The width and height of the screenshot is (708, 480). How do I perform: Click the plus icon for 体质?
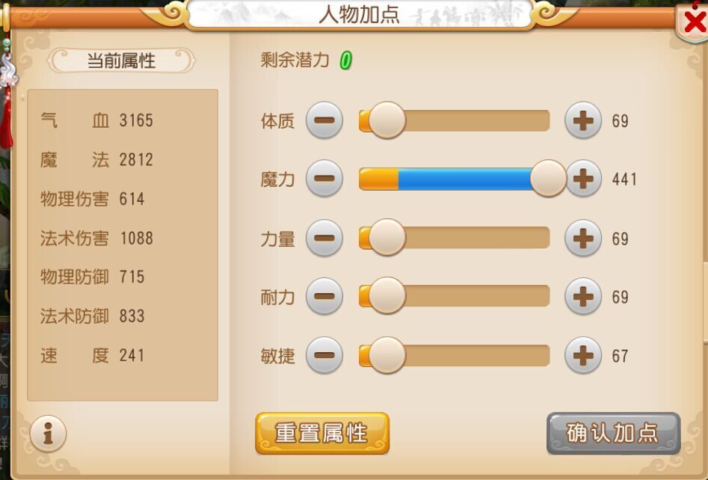[x=583, y=120]
